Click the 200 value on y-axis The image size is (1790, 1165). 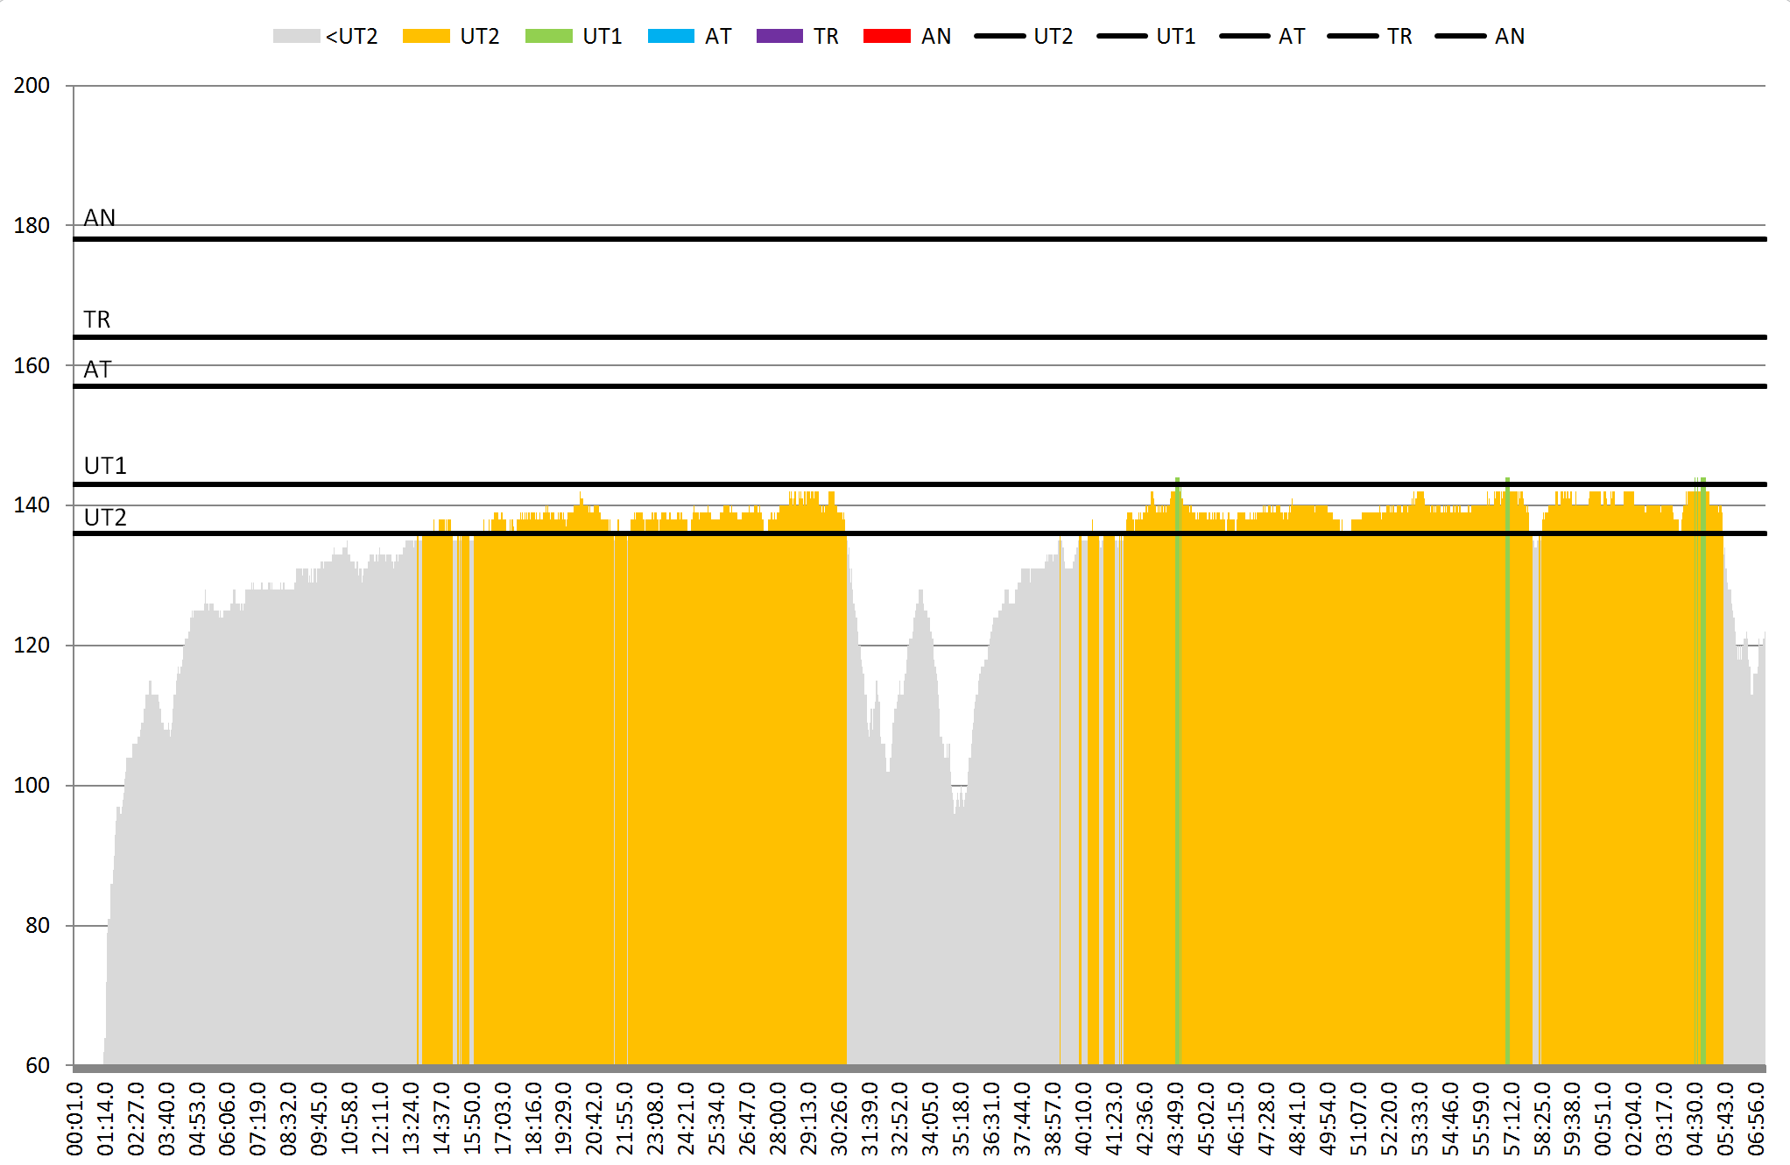pos(32,86)
